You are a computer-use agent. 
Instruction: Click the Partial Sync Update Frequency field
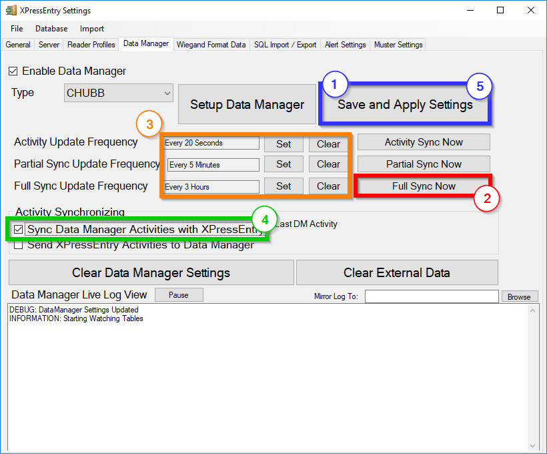click(x=213, y=165)
